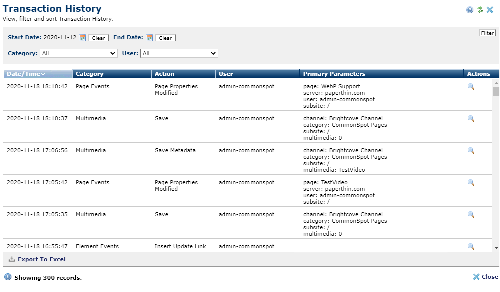Viewport: 500px width, 292px height.
Task: View details for the Insert Update Link row
Action: click(x=471, y=247)
